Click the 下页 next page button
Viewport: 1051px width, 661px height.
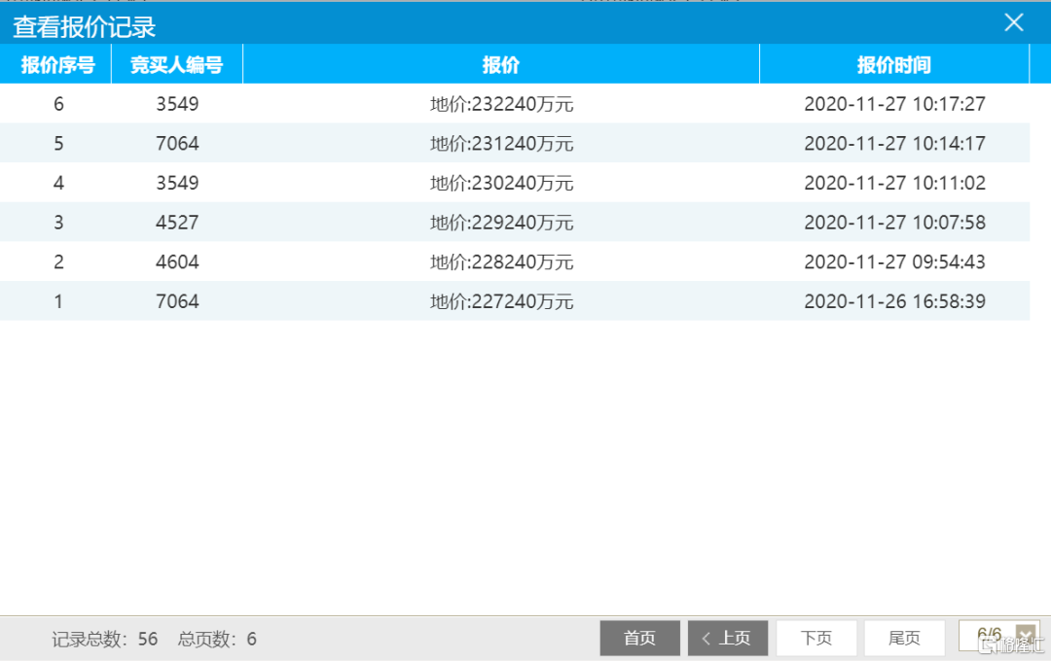[815, 638]
